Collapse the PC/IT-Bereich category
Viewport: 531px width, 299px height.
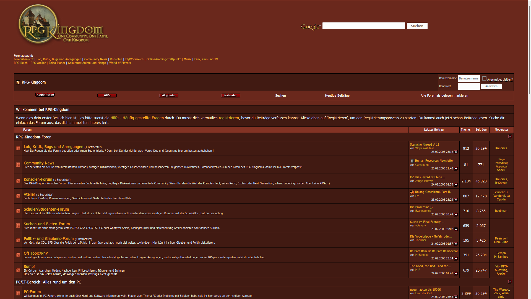pyautogui.click(x=510, y=282)
